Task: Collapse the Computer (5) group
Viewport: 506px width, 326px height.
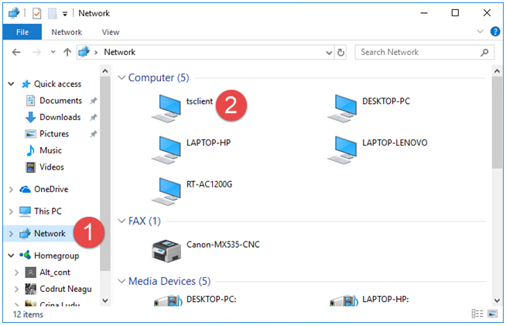Action: (x=121, y=77)
